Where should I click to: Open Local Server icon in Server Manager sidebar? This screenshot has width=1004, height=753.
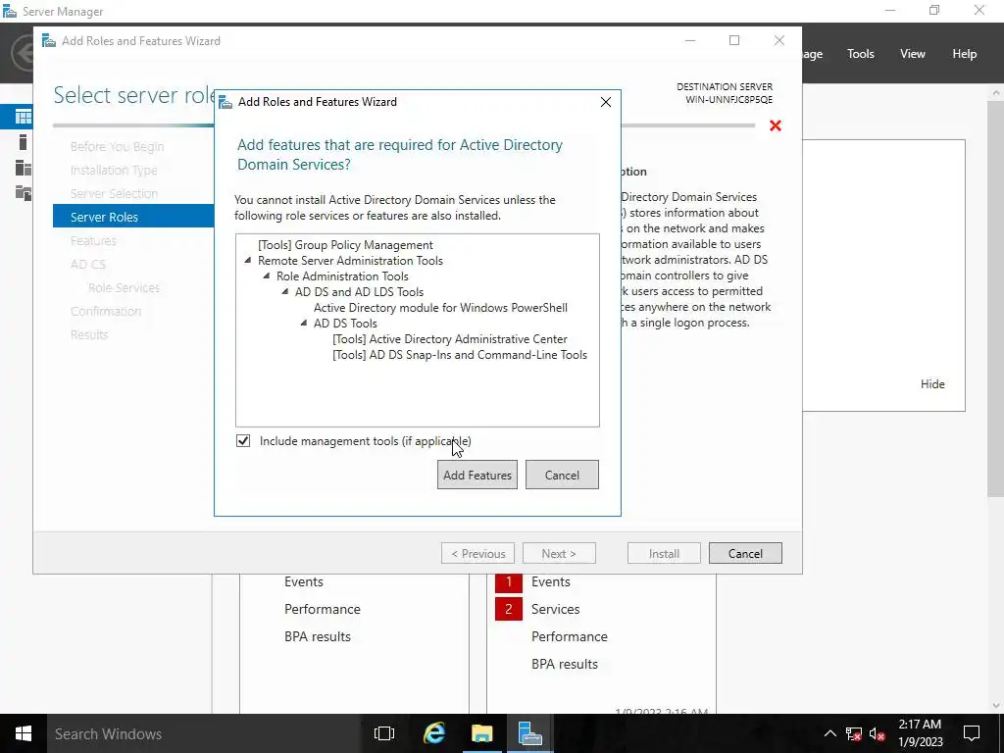tap(24, 142)
